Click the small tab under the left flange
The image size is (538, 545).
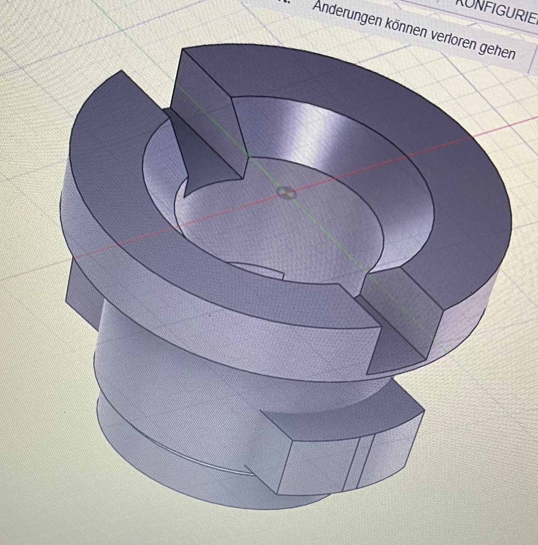click(81, 288)
